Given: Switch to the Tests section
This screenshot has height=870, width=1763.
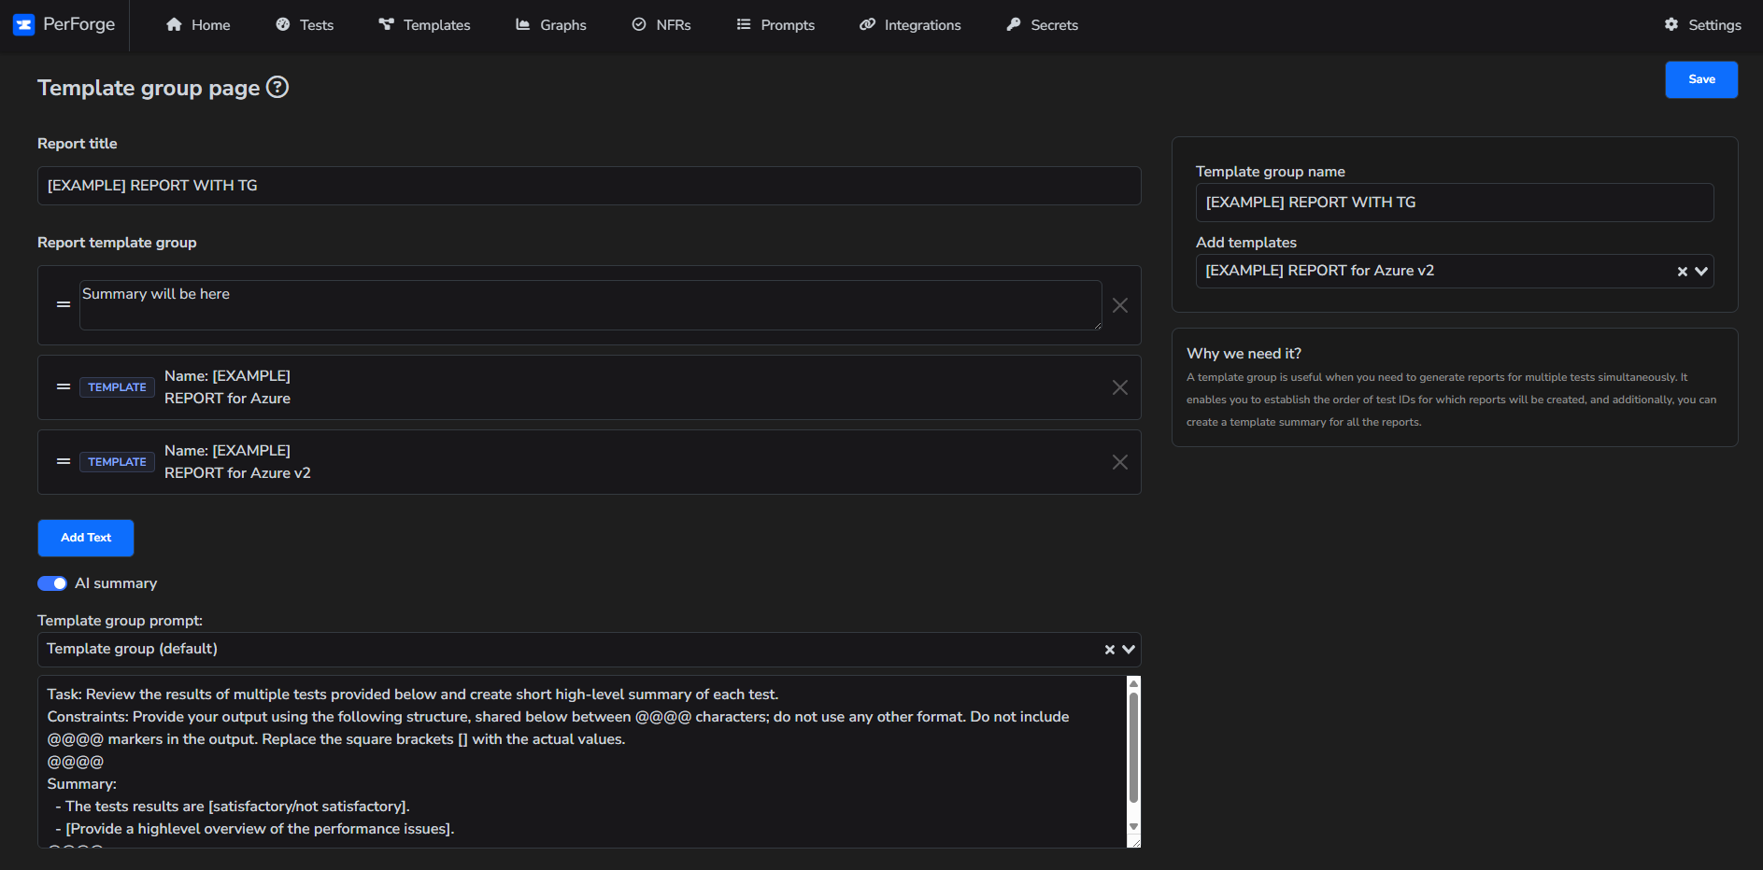Looking at the screenshot, I should click(x=305, y=25).
